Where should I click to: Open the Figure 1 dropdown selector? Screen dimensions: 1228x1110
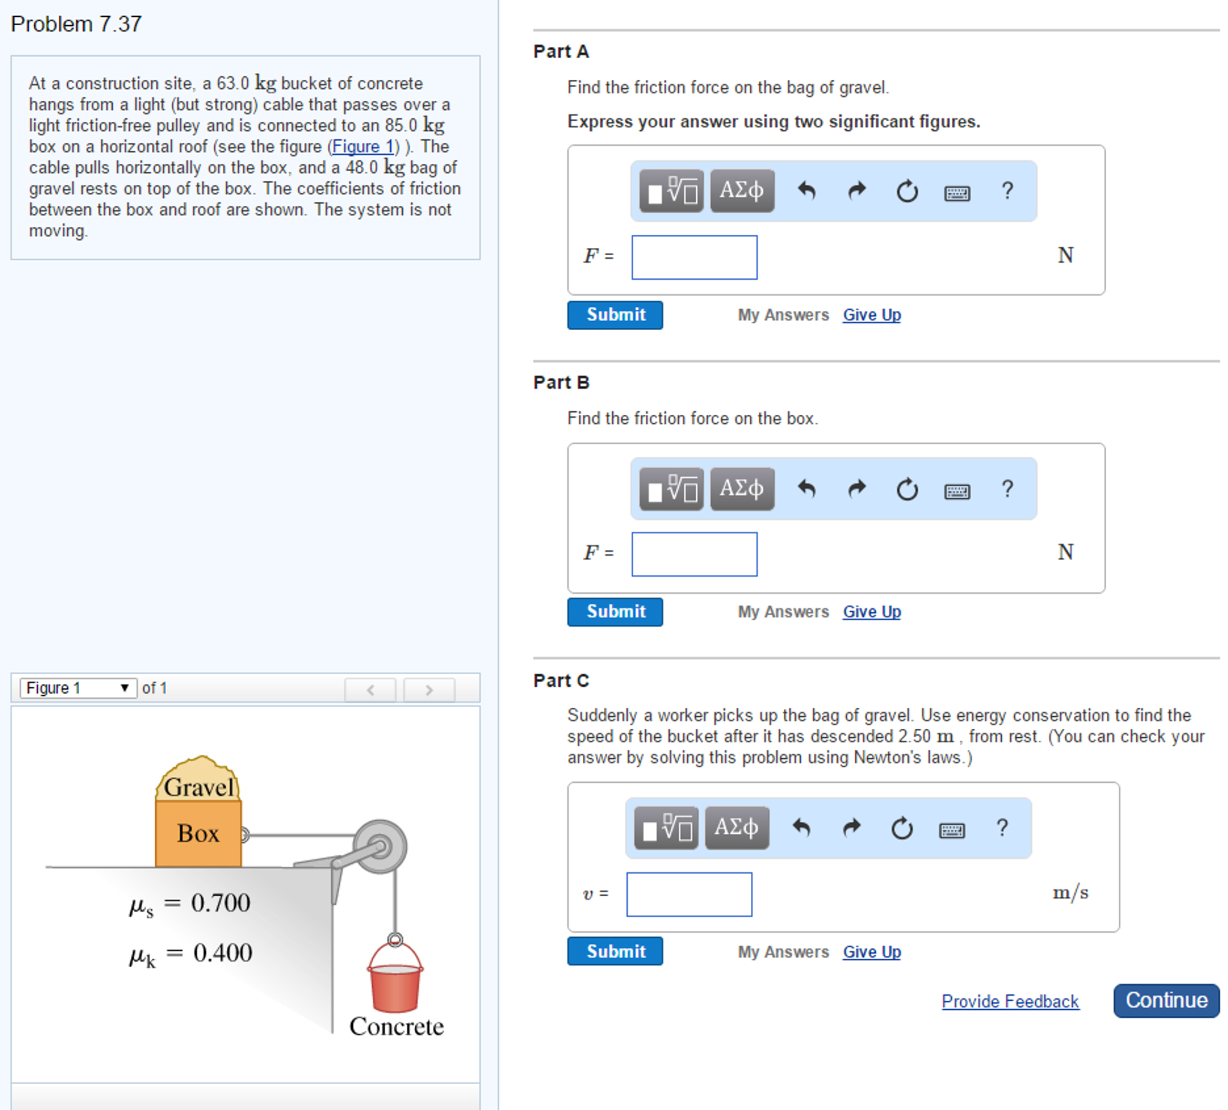pyautogui.click(x=78, y=688)
